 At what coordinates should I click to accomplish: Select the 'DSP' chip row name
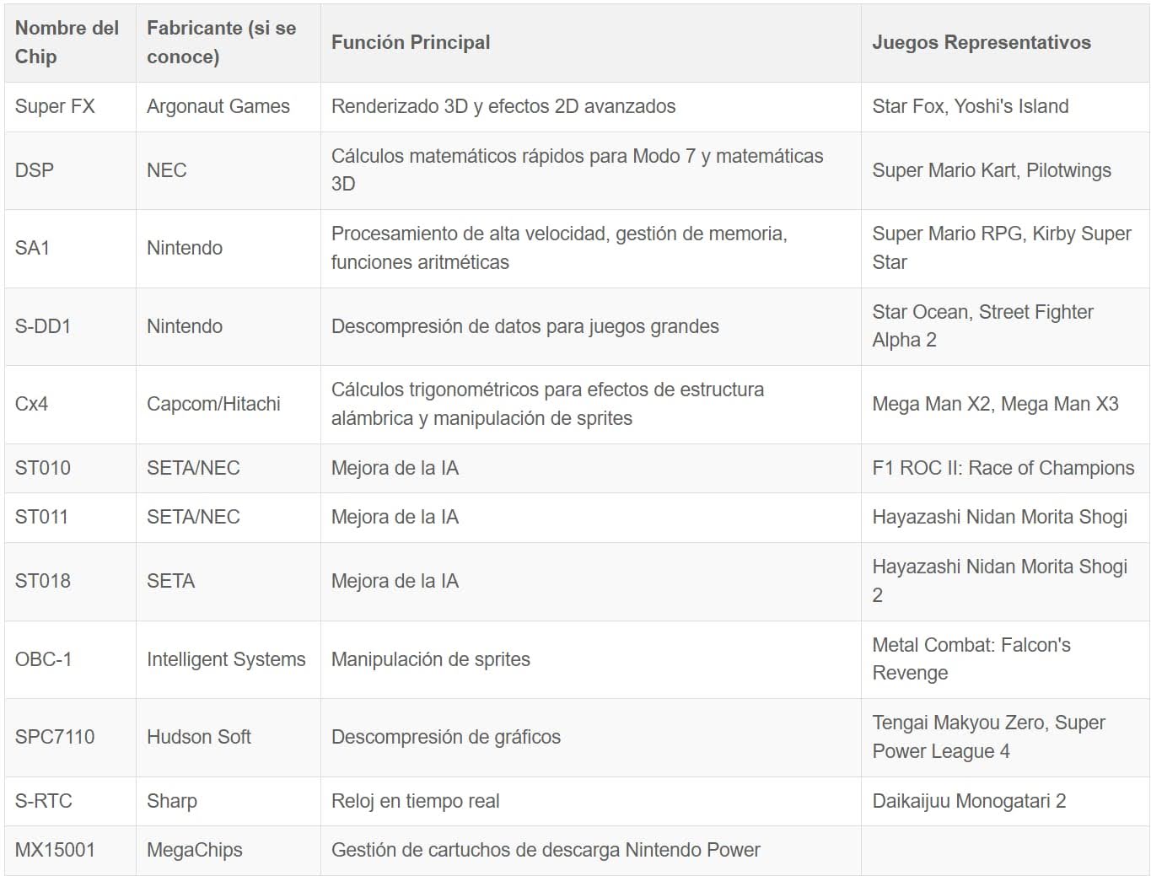(x=35, y=170)
